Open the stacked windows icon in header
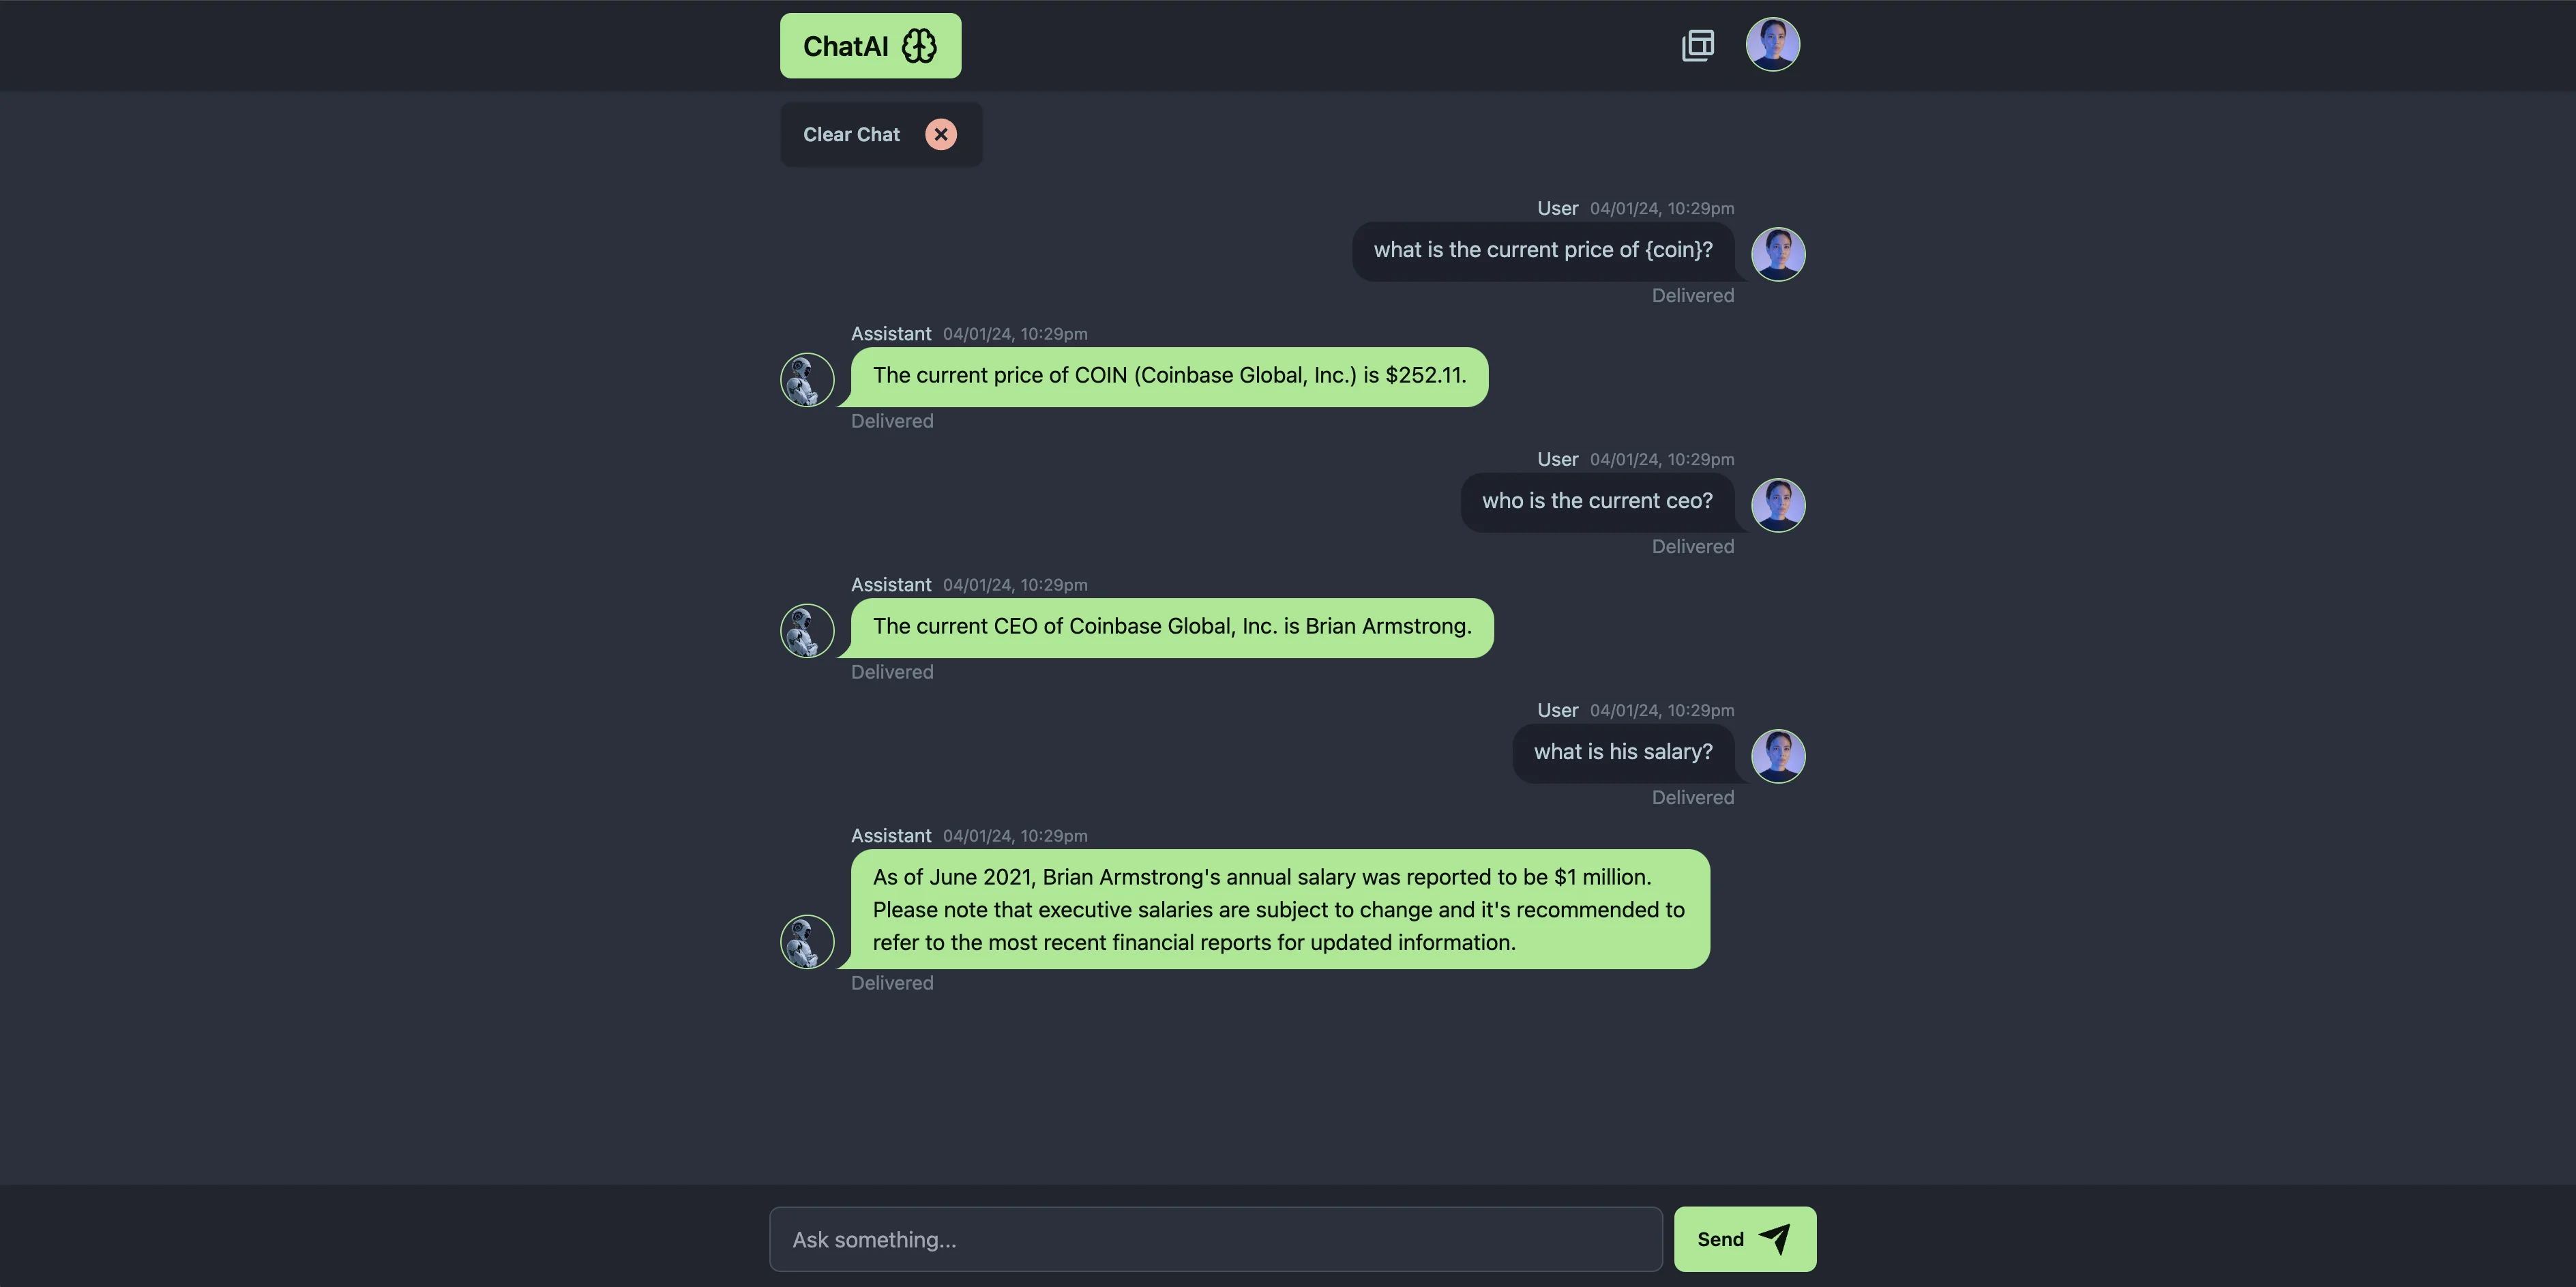This screenshot has height=1287, width=2576. coord(1697,45)
